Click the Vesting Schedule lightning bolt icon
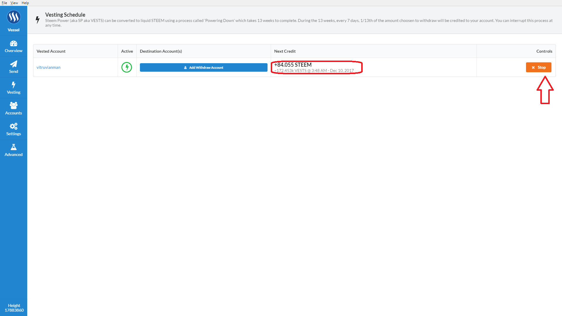This screenshot has height=316, width=562. pyautogui.click(x=37, y=20)
